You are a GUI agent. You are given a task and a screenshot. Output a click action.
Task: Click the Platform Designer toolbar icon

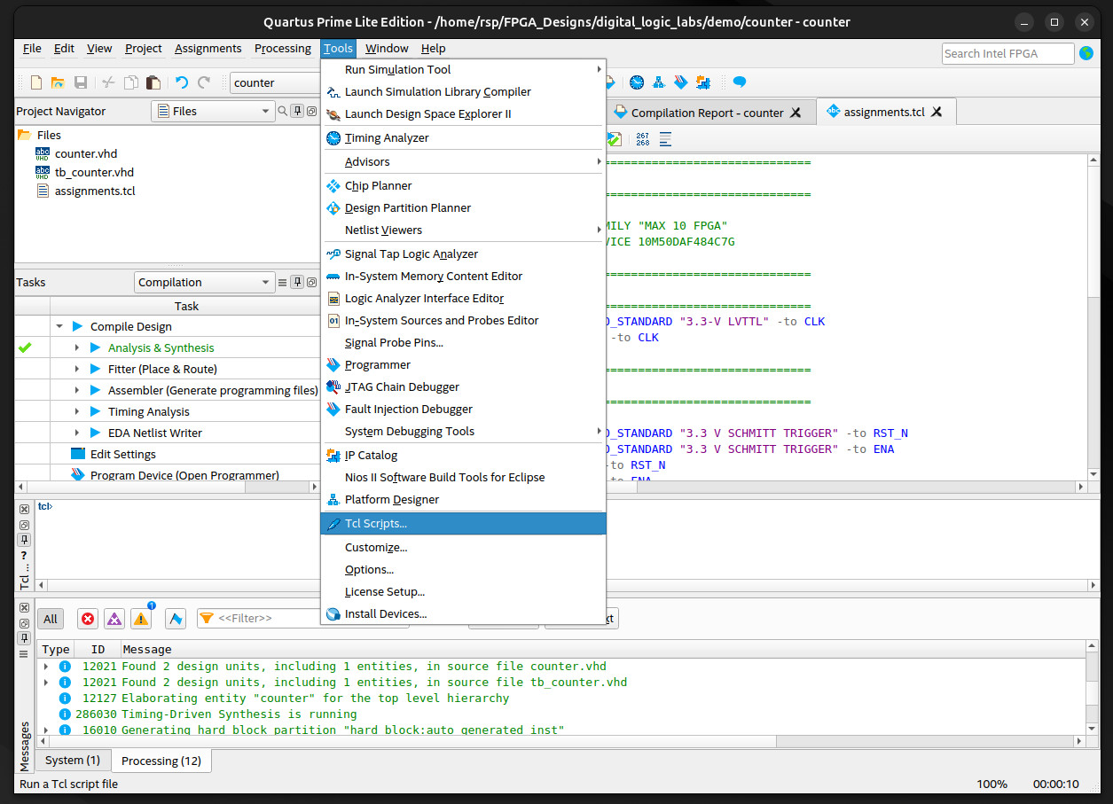coord(659,82)
